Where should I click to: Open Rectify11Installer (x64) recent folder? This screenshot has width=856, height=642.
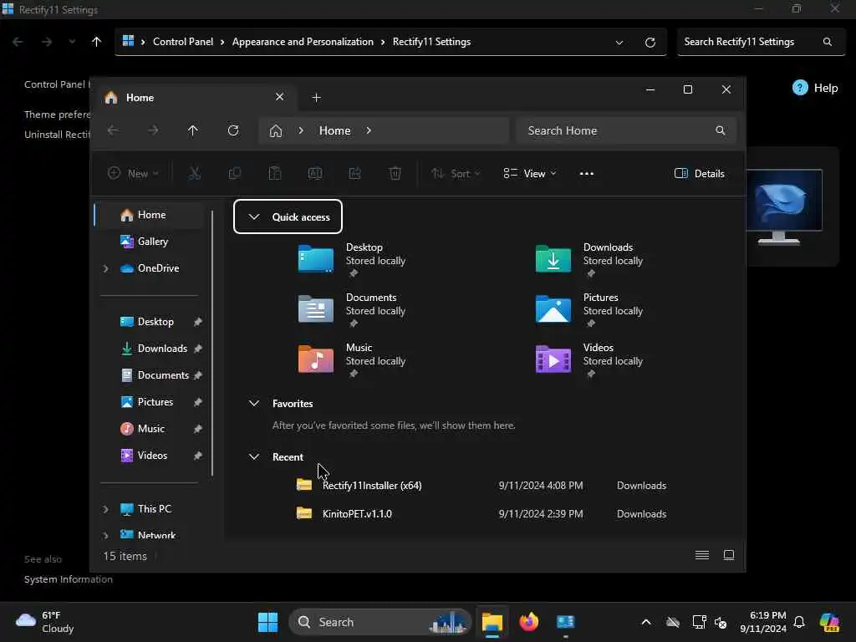click(x=481, y=486)
